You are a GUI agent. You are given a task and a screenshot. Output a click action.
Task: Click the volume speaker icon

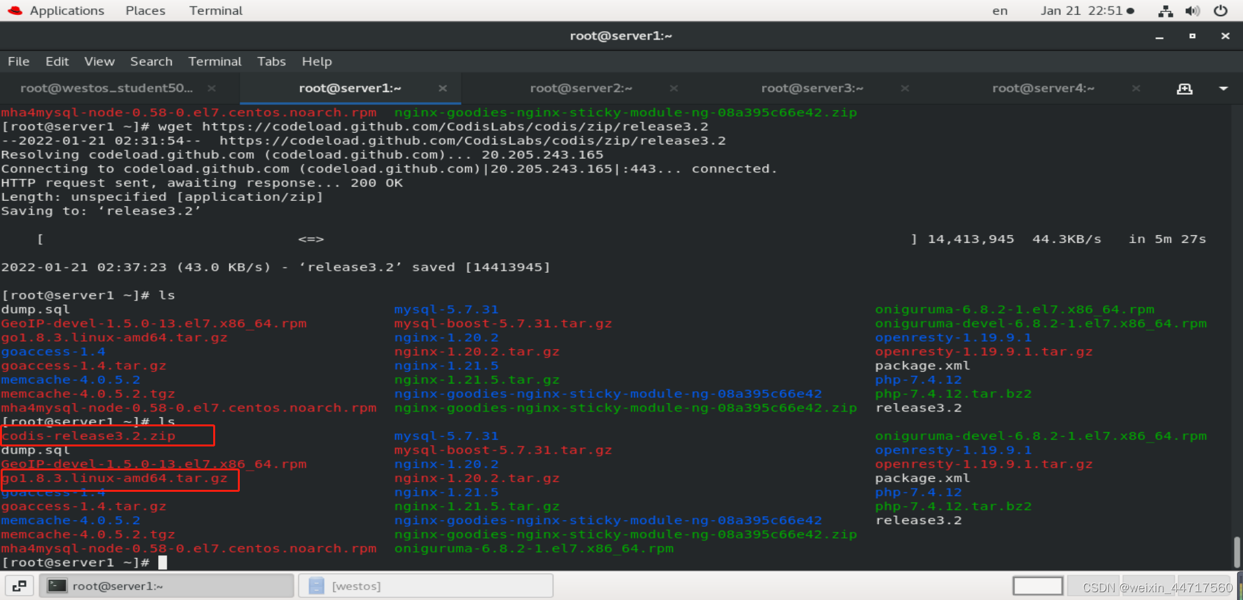[1192, 11]
